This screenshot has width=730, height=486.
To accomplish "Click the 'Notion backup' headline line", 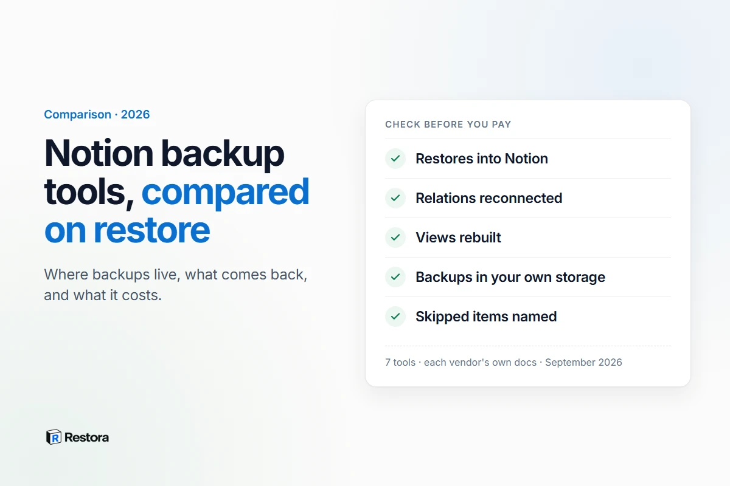I will (164, 152).
